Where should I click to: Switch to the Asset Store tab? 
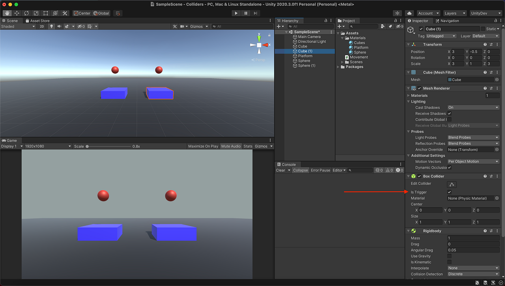tap(37, 20)
